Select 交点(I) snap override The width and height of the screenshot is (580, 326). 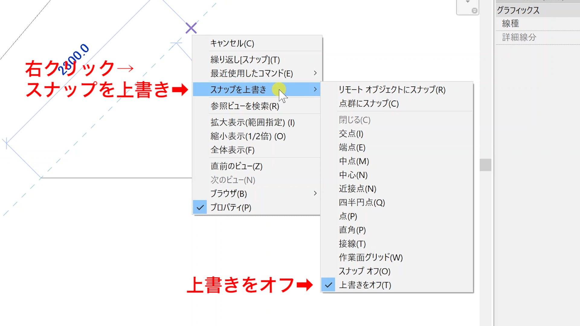(x=351, y=134)
